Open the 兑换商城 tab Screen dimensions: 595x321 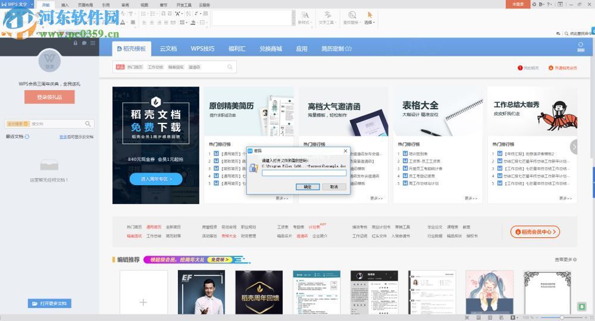coord(271,49)
